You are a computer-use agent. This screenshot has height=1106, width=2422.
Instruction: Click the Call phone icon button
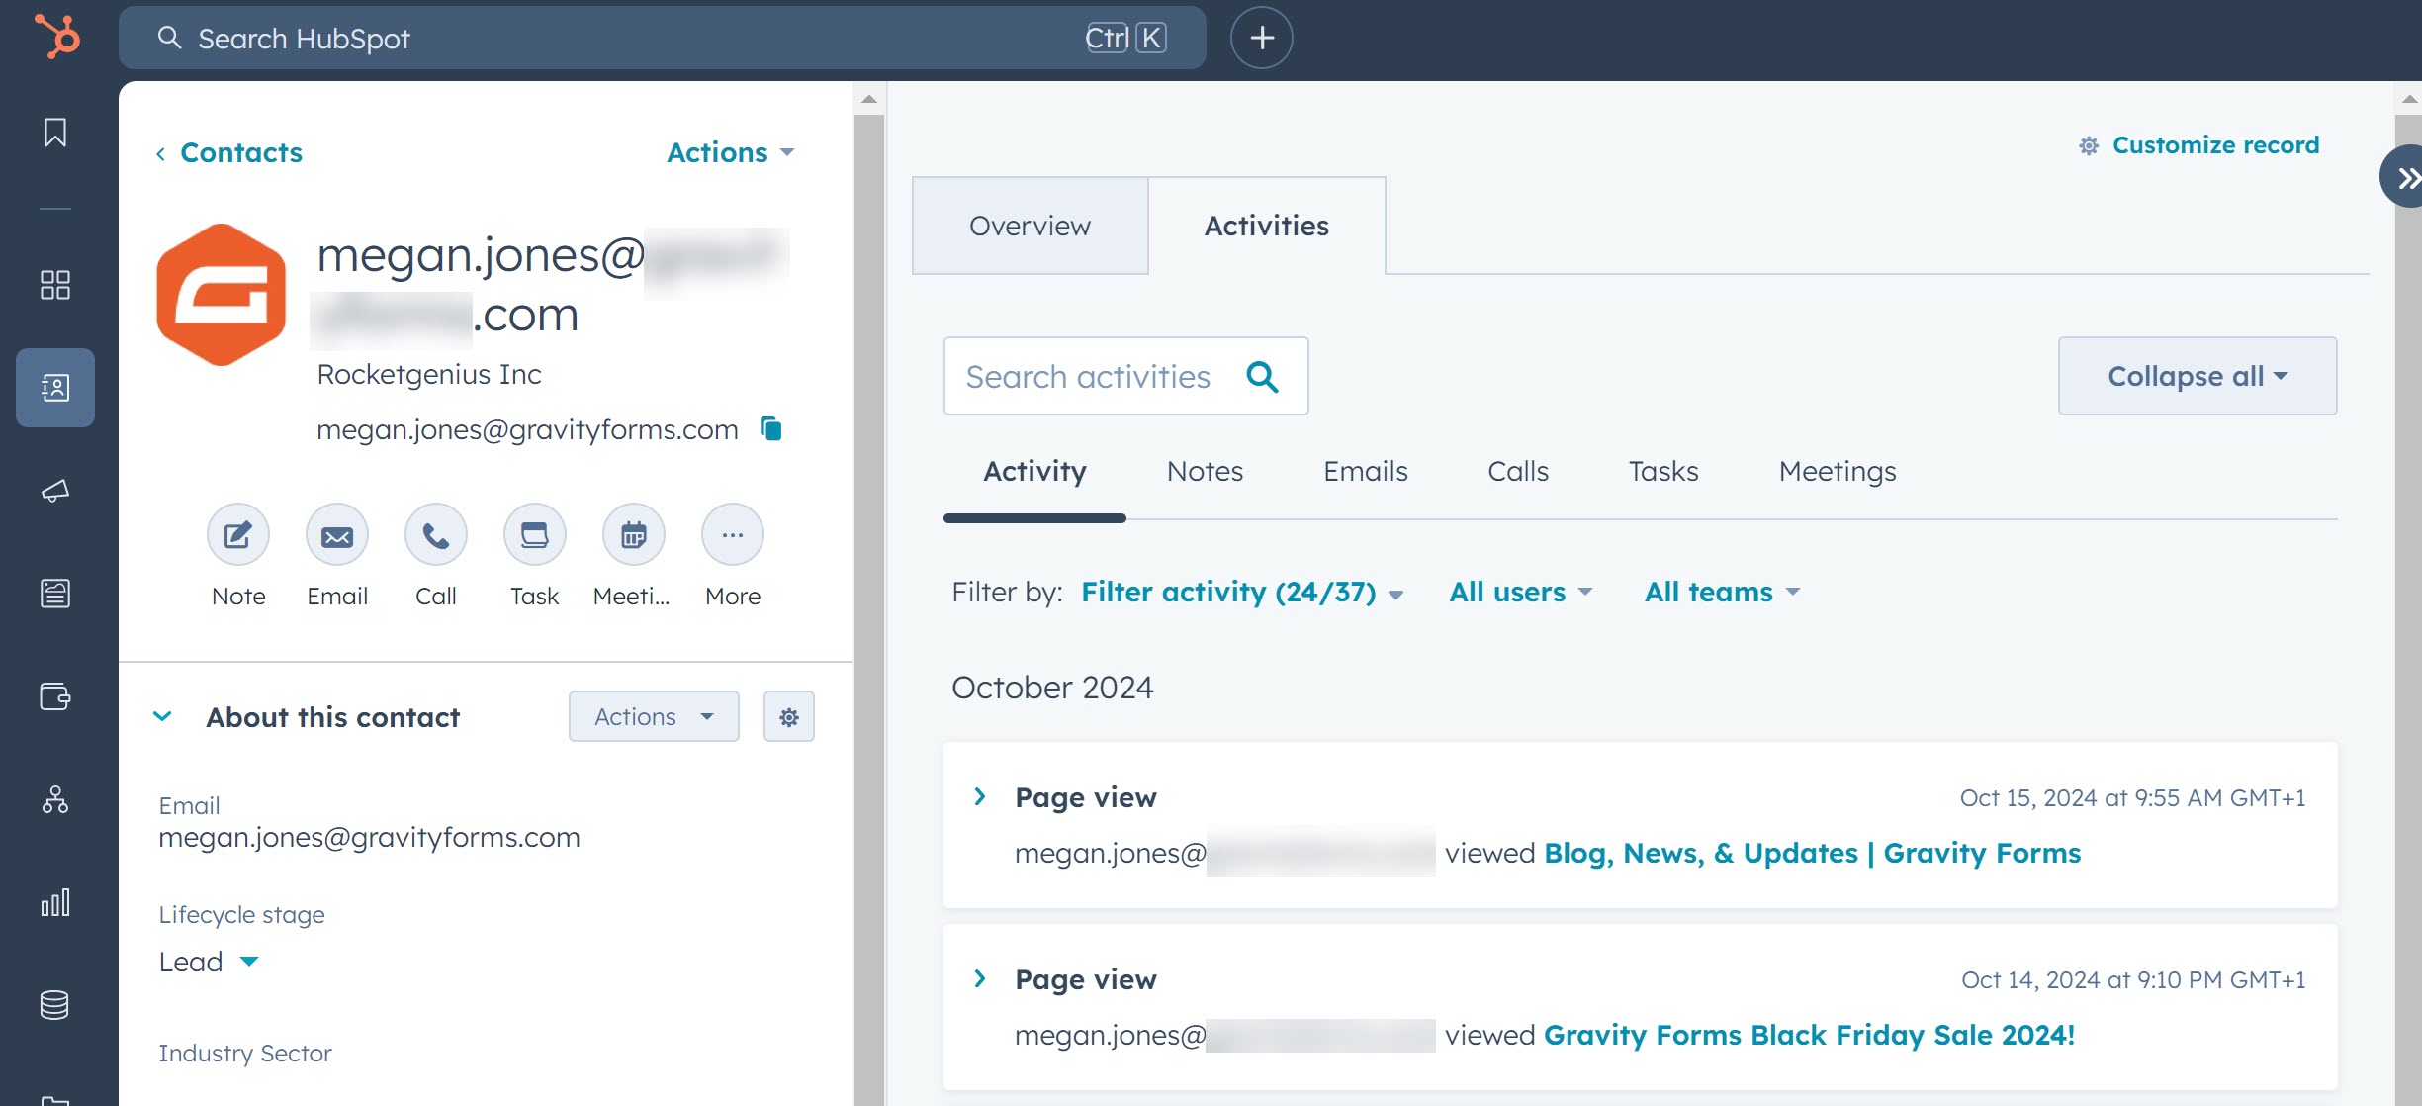pos(436,535)
